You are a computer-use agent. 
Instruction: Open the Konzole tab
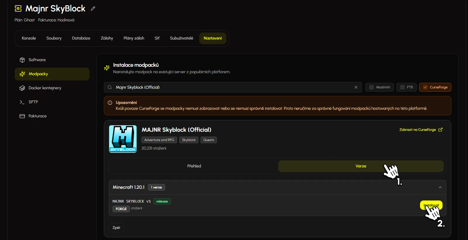click(x=29, y=38)
